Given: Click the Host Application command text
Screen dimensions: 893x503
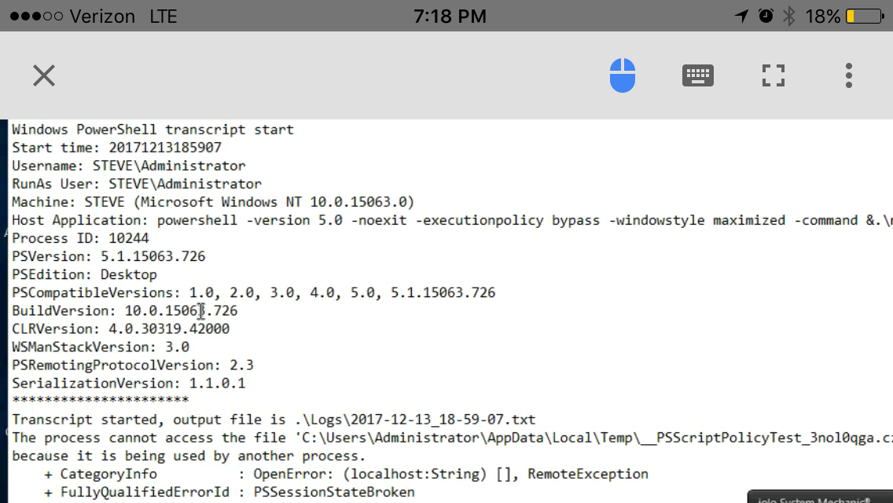Looking at the screenshot, I should (x=393, y=219).
